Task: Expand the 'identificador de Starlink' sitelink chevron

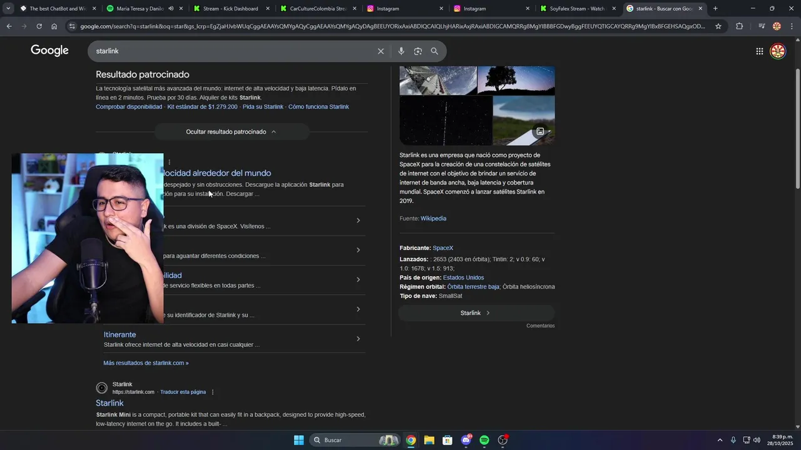Action: click(x=358, y=309)
